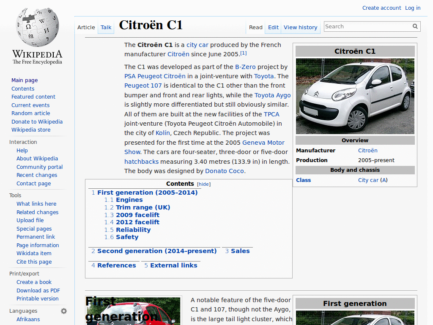Jump to 2009 facelift section
Viewport: 433px width, 325px height.
[x=137, y=215]
